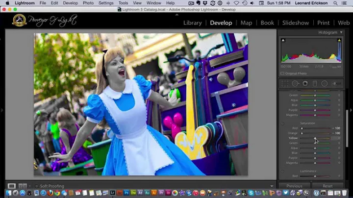Viewport: 353px width, 198px height.
Task: Adjust the Saturation Magenta slider
Action: click(315, 163)
